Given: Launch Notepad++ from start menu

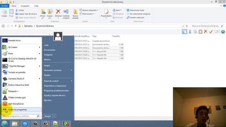Looking at the screenshot, I should (22, 91).
